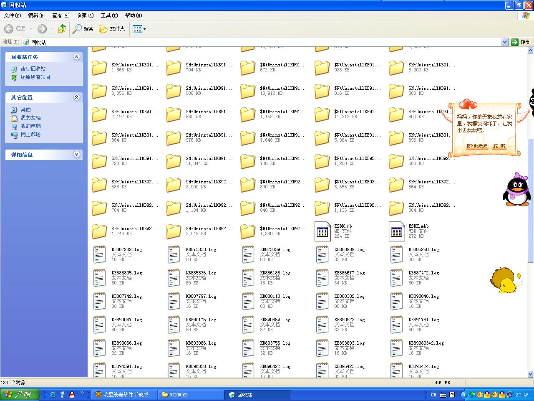Select the folder sized 8,656 KB
Screen dimensions: 534x401
(322, 185)
